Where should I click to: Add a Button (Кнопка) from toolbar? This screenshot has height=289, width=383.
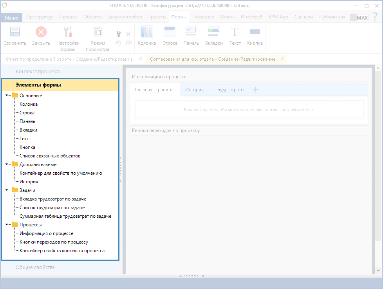click(x=255, y=32)
